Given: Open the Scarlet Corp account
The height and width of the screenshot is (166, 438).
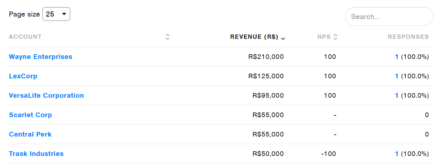Looking at the screenshot, I should click(30, 115).
